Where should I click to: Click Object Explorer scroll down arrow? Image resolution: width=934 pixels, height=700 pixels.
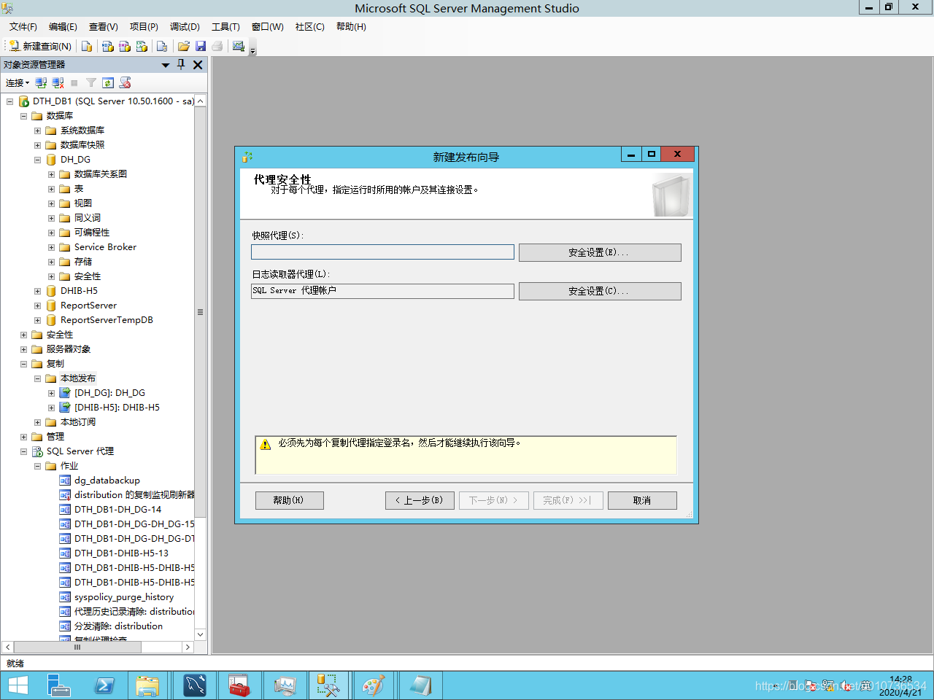[200, 634]
